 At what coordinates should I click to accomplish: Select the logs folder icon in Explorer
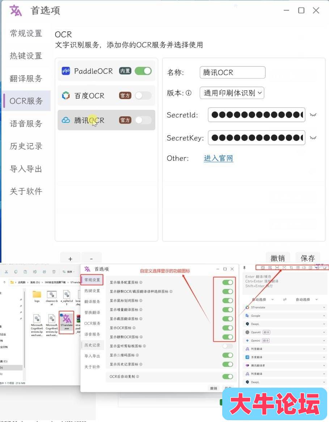37,294
